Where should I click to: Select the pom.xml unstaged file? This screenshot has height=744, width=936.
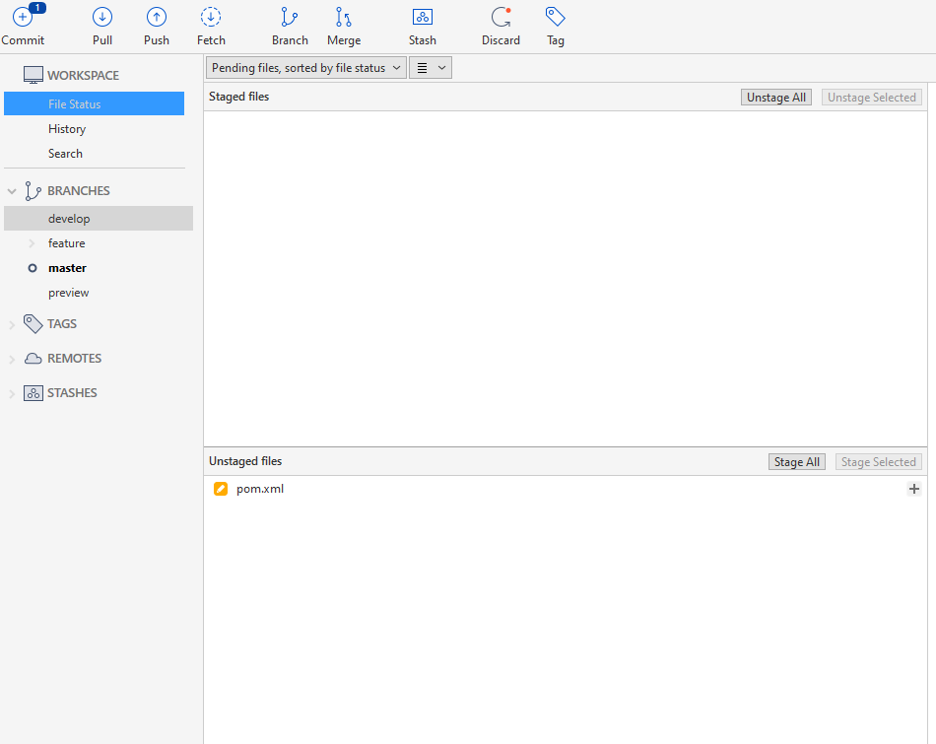565,489
